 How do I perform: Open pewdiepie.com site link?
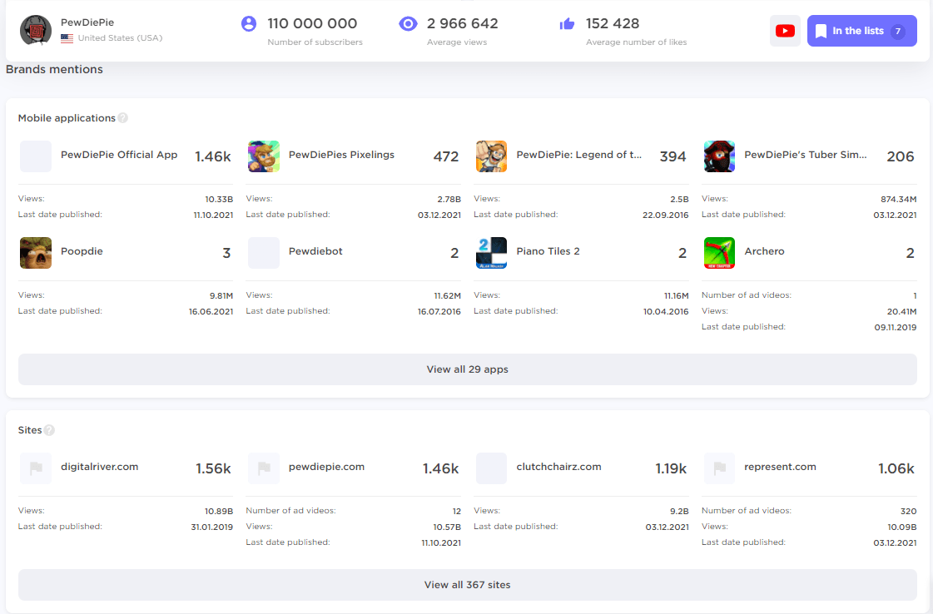point(326,467)
